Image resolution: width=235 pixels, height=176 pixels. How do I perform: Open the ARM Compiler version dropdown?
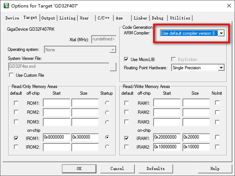pos(192,33)
